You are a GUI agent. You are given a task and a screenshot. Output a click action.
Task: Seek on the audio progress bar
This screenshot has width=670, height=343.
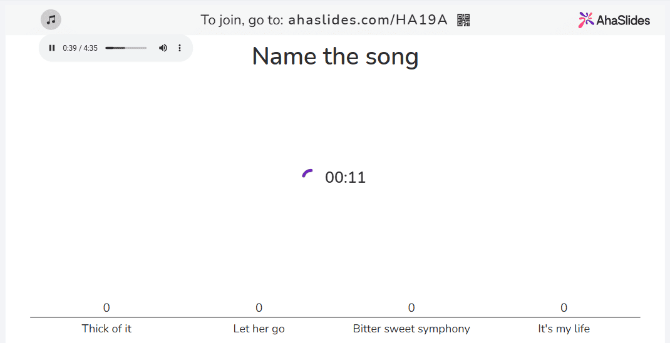point(126,48)
